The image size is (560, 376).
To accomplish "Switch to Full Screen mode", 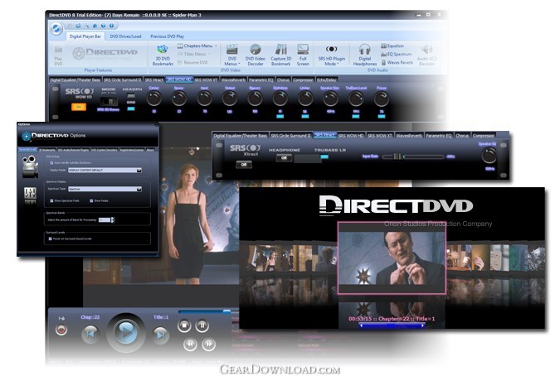I will pos(303,55).
